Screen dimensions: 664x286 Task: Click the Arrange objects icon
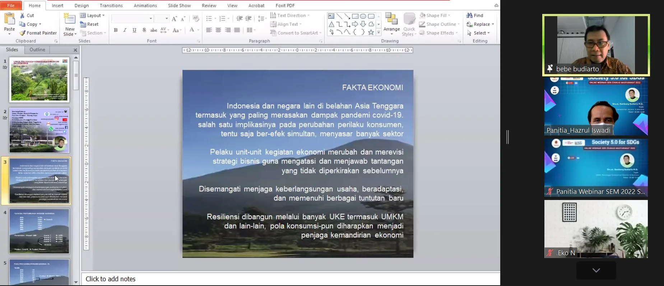[391, 19]
